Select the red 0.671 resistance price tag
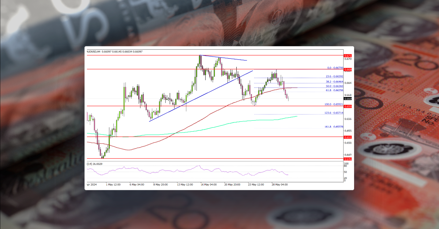This screenshot has width=439, height=229. tap(348, 55)
